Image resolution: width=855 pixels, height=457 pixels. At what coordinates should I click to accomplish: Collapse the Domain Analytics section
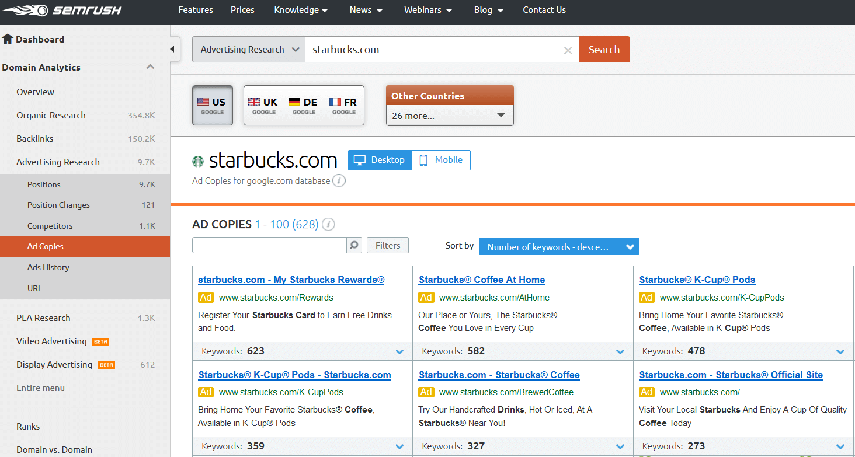click(150, 67)
